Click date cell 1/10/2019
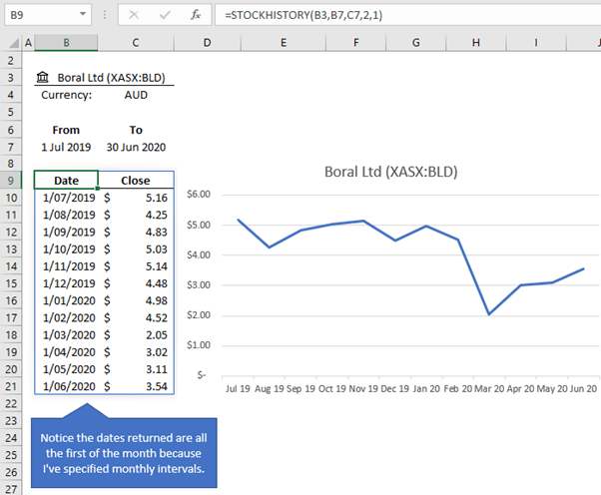Viewport: 601px width, 495px height. click(x=66, y=249)
